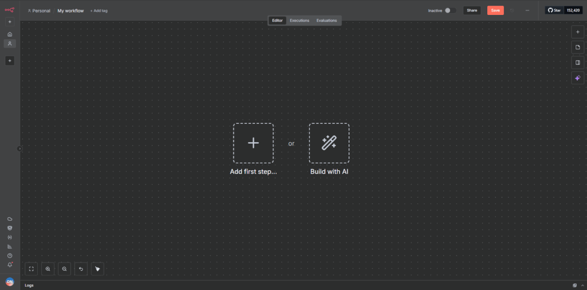Open the help question mark icon
The height and width of the screenshot is (290, 587).
tap(10, 256)
